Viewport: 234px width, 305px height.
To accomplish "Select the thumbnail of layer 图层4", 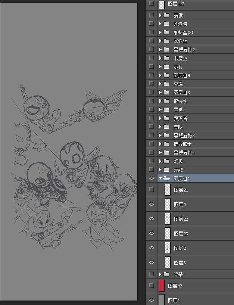I will tap(168, 204).
